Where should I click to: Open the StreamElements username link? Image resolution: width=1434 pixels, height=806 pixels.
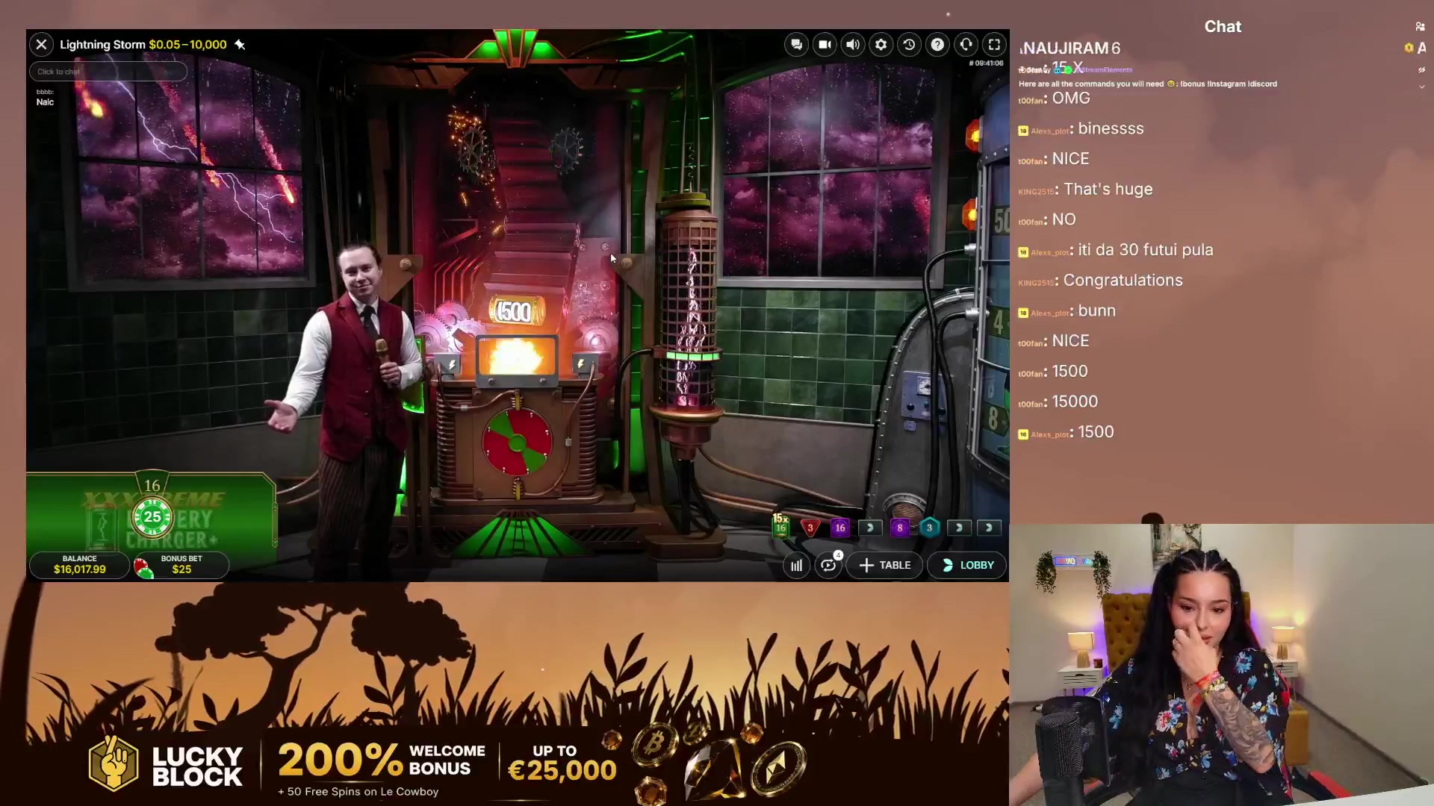(1106, 70)
